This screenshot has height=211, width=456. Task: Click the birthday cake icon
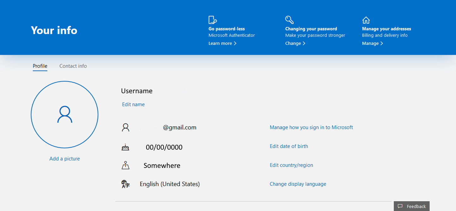click(x=125, y=147)
